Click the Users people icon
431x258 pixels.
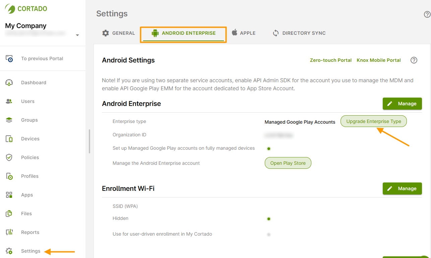tap(9, 101)
